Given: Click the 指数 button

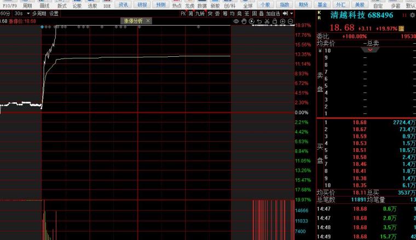Looking at the screenshot, I should [x=285, y=5].
